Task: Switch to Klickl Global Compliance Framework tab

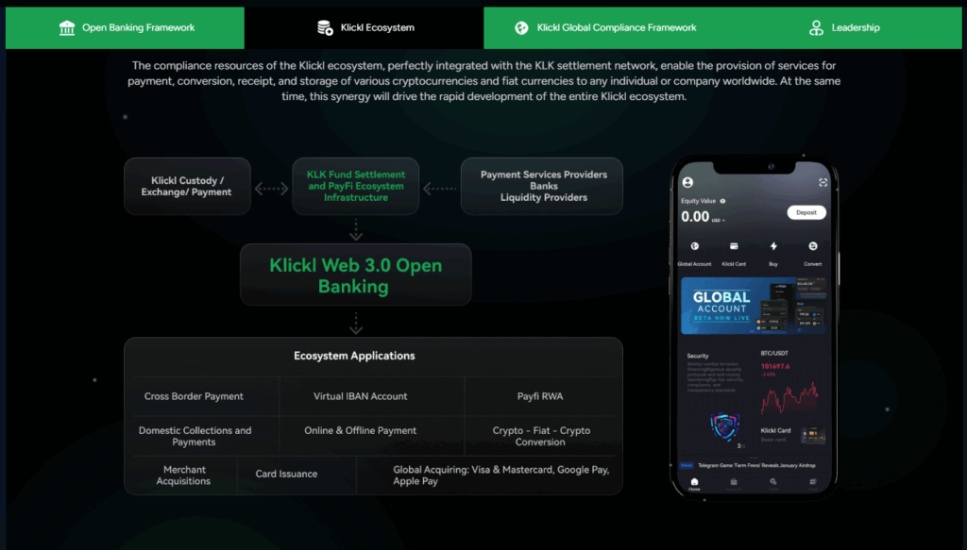Action: point(603,27)
